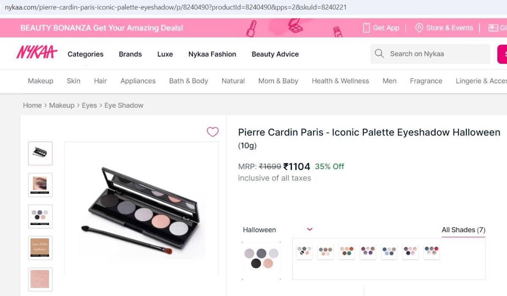The width and height of the screenshot is (507, 296).
Task: Select first shade swatch in All Shades row
Action: (304, 251)
